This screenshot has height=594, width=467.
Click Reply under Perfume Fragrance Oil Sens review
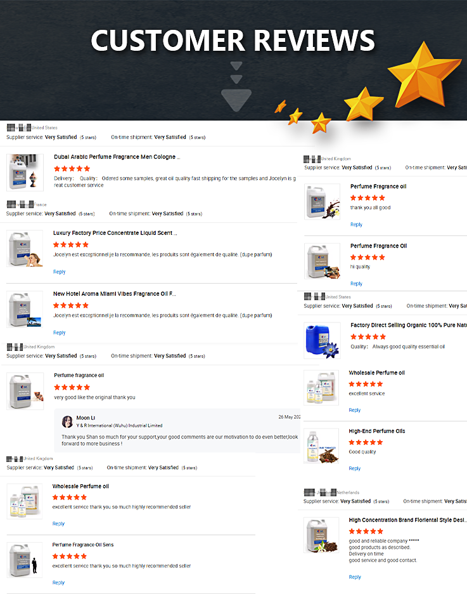pos(58,582)
